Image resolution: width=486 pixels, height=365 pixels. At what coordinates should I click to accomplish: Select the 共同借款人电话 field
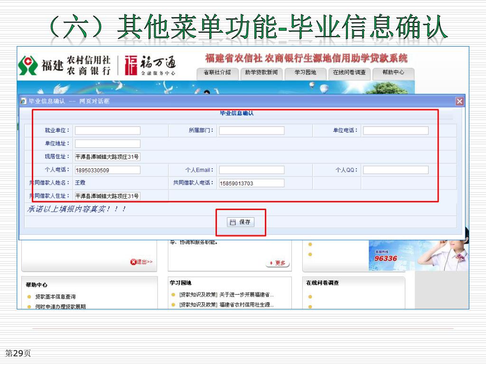click(x=252, y=183)
